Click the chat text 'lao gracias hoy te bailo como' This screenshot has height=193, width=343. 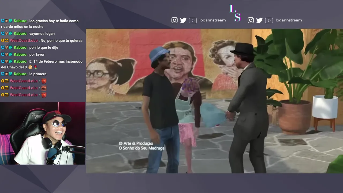click(54, 21)
